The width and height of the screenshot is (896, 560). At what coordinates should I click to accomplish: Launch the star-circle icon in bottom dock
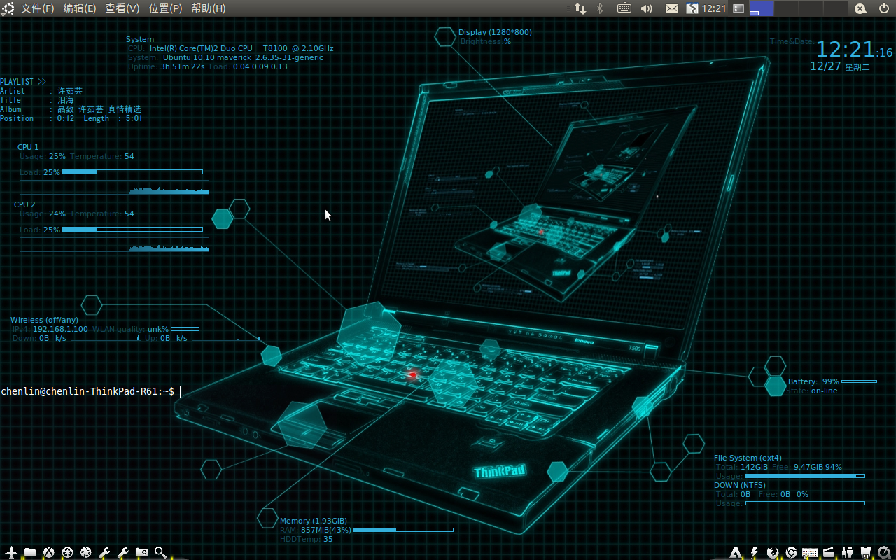click(86, 552)
